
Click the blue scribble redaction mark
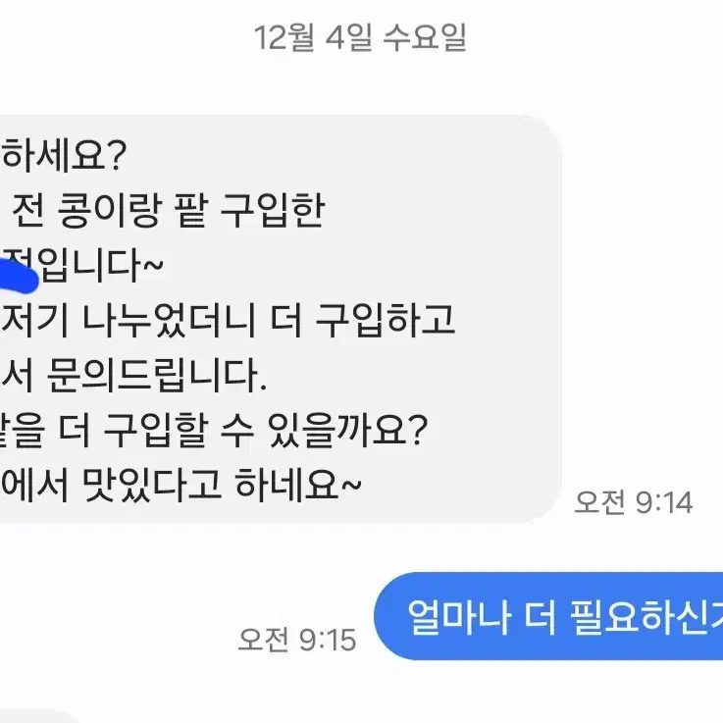(x=19, y=276)
